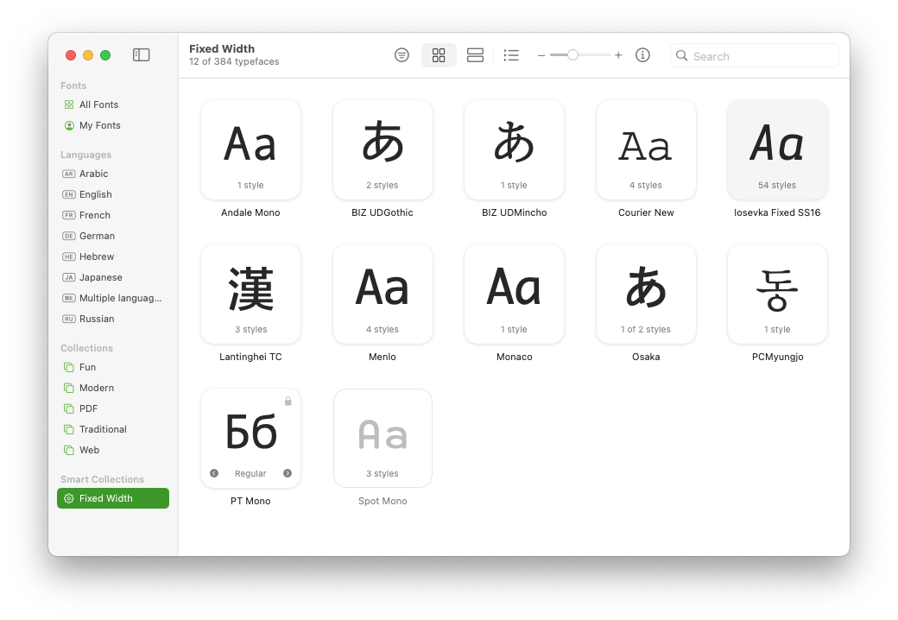
Task: Select All Fonts in sidebar
Action: click(x=113, y=104)
